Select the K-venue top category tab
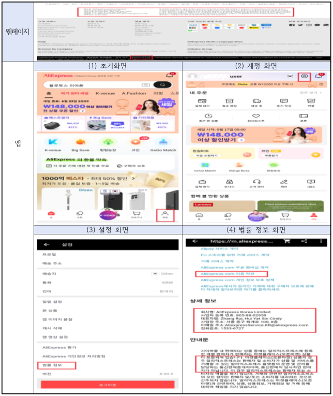This screenshot has width=333, height=396. [105, 94]
